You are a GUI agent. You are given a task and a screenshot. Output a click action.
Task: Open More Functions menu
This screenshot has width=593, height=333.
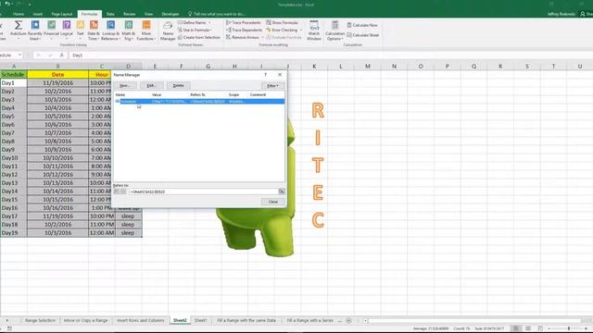[146, 31]
